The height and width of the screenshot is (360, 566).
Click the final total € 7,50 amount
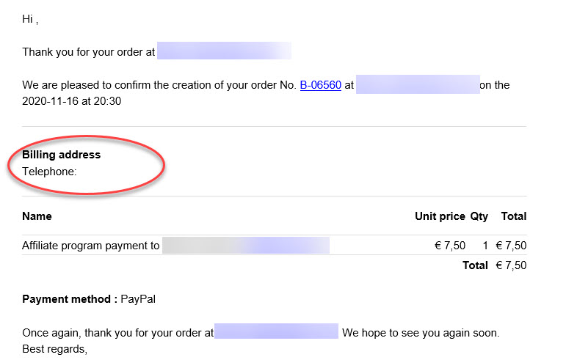tap(511, 265)
